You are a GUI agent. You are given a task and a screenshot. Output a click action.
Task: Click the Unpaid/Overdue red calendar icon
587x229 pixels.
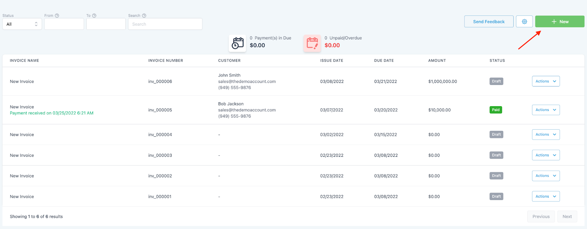pos(312,43)
